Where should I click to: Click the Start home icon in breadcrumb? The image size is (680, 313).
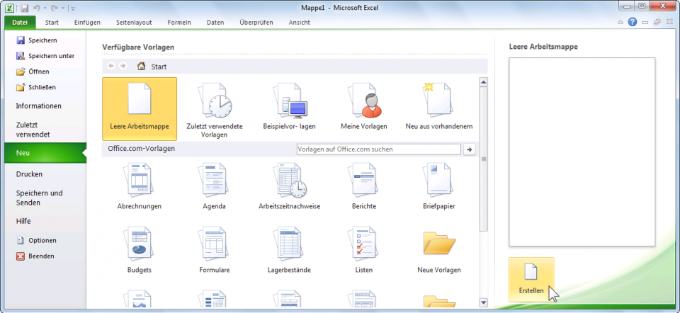[x=142, y=67]
